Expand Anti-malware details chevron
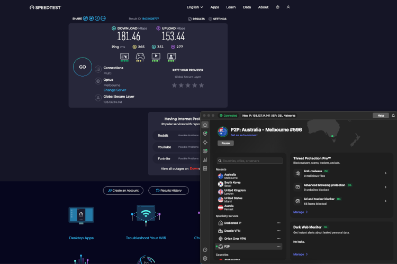The width and height of the screenshot is (397, 264). click(x=385, y=173)
